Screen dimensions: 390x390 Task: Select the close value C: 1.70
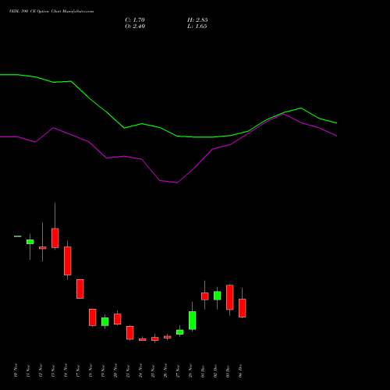click(x=135, y=20)
